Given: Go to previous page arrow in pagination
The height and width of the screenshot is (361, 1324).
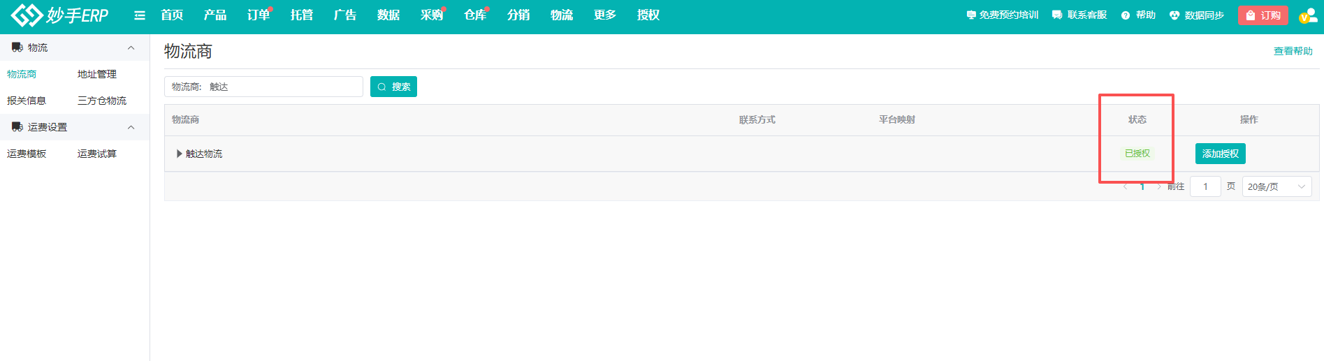Looking at the screenshot, I should [x=1125, y=186].
